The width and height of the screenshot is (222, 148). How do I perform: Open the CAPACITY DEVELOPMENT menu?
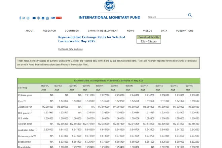pyautogui.click(x=103, y=31)
